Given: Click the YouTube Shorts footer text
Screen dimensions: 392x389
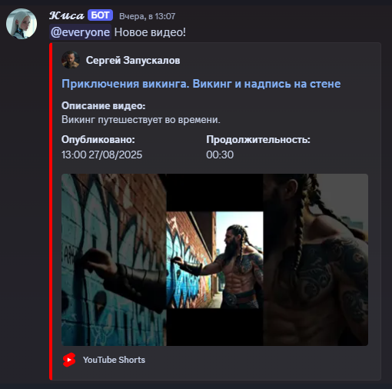Looking at the screenshot, I should (114, 360).
